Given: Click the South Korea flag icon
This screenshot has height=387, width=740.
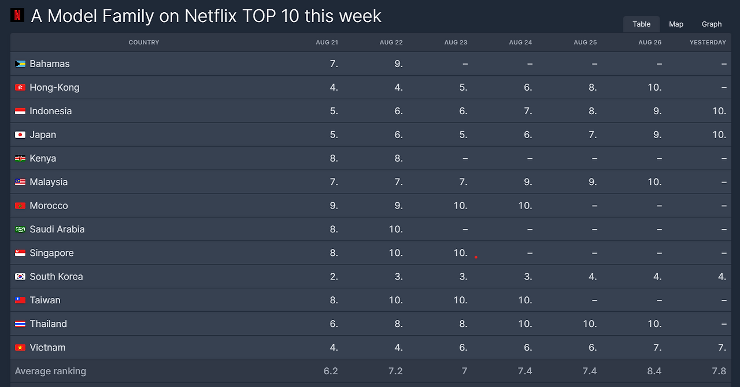Looking at the screenshot, I should point(20,277).
